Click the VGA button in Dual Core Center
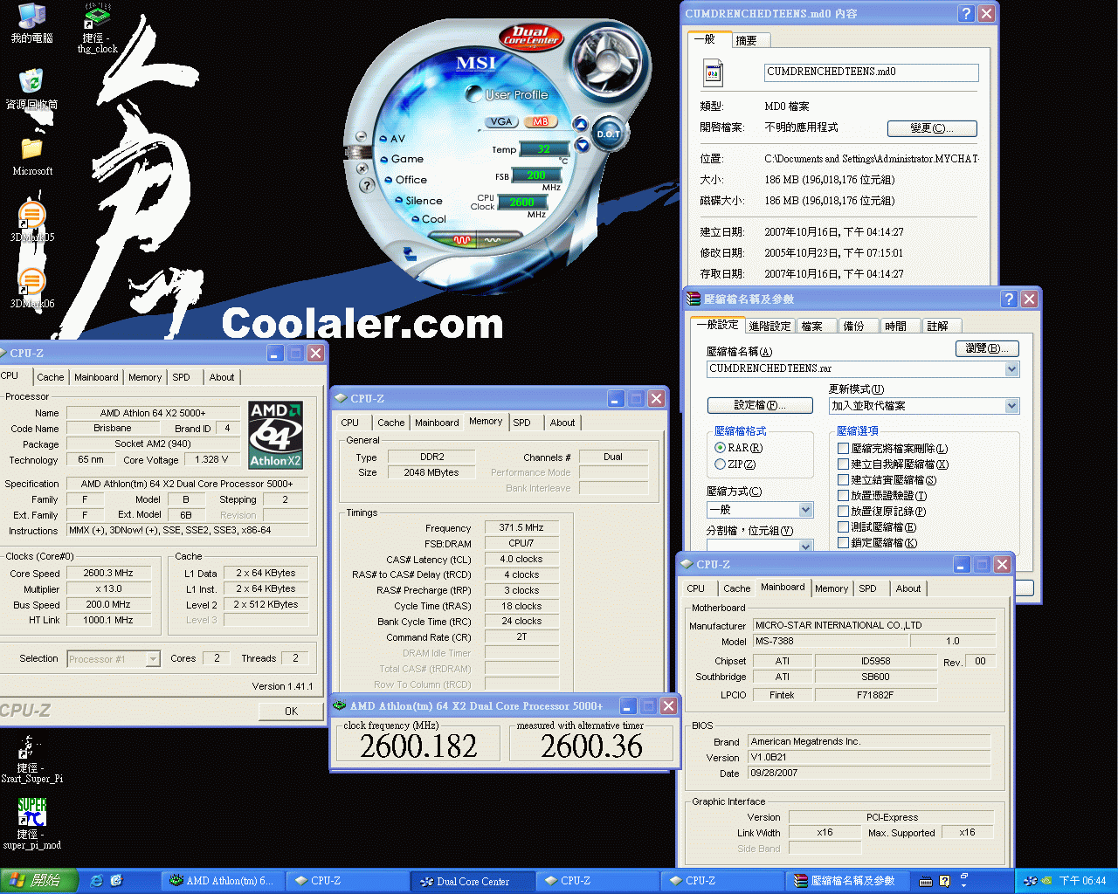 coord(501,121)
